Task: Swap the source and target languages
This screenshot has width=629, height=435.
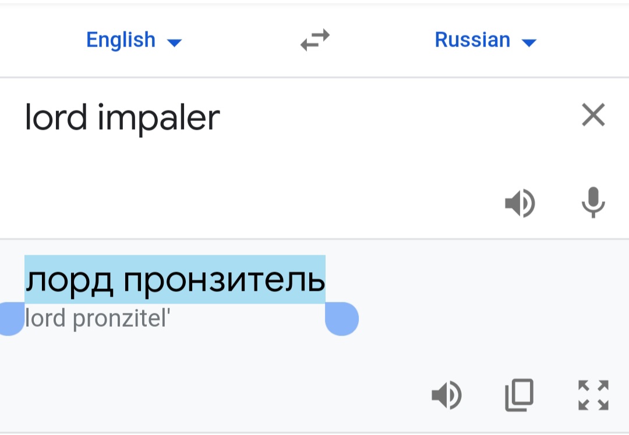Action: click(x=315, y=40)
